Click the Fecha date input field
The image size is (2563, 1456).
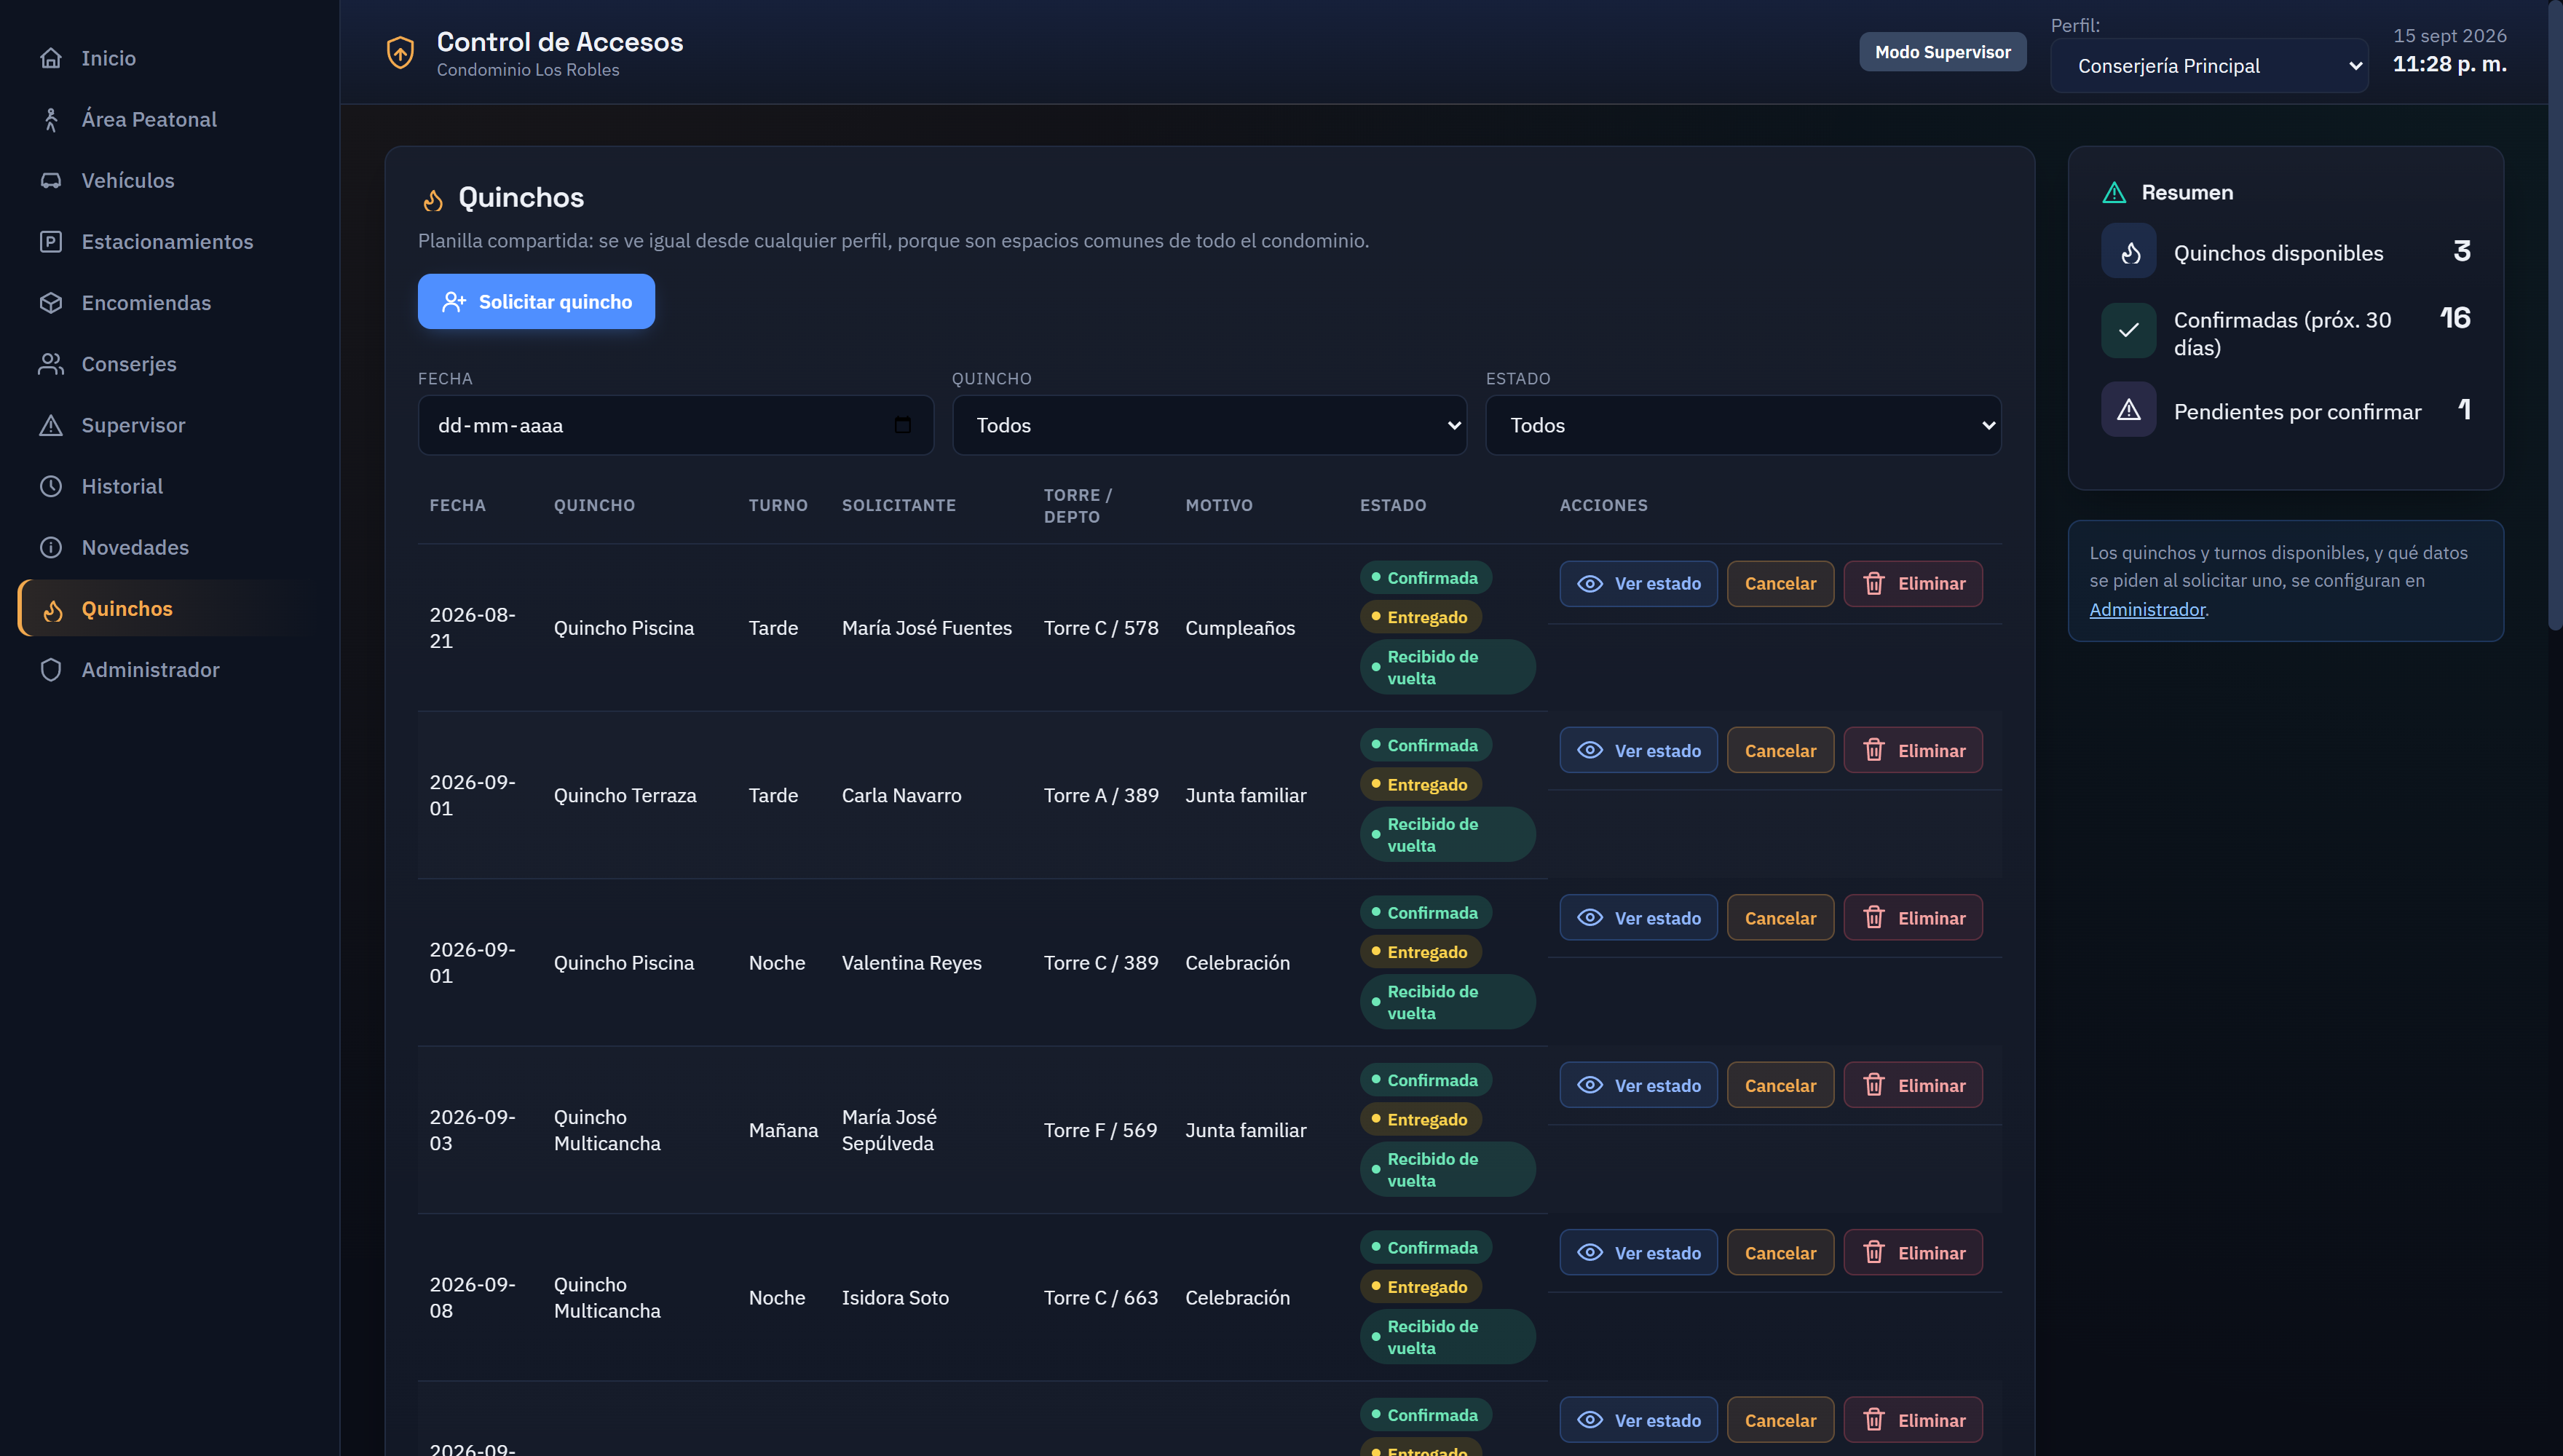[x=675, y=425]
